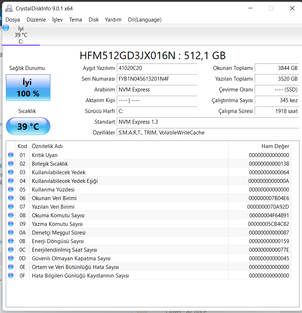
Task: Open the İşlev menu
Action: 57,20
